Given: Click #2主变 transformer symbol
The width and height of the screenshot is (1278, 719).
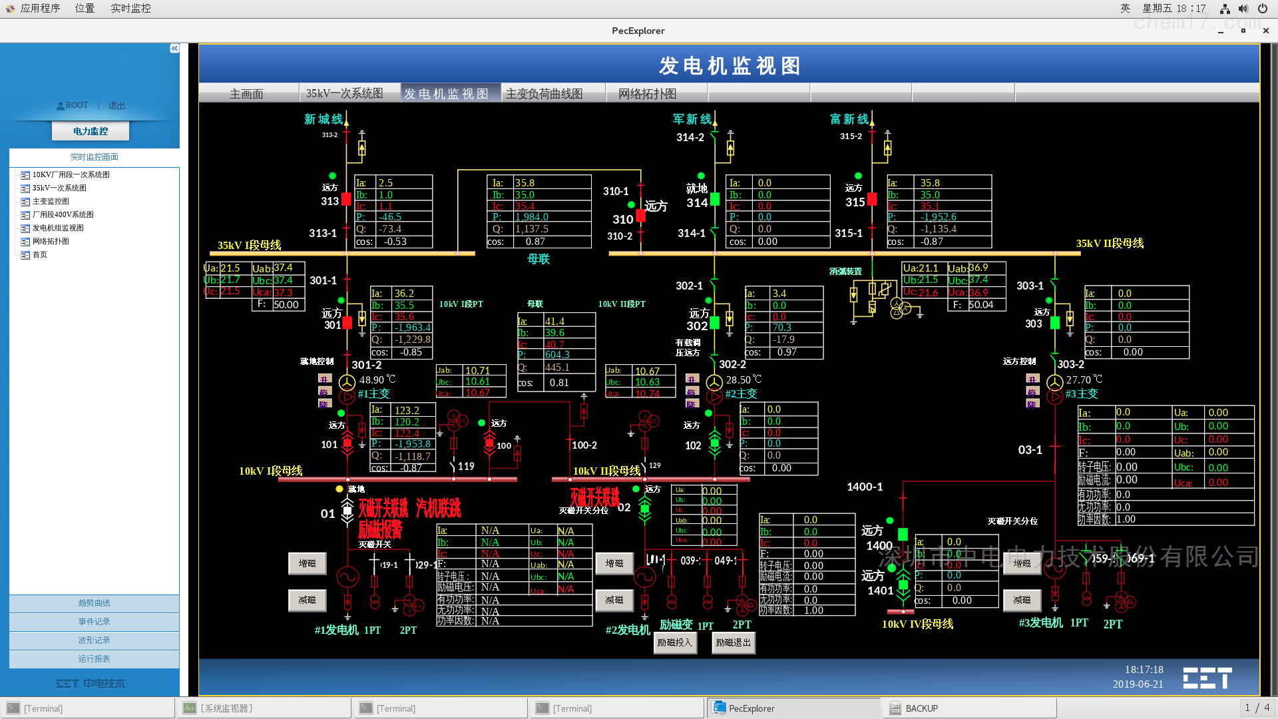Looking at the screenshot, I should 714,389.
